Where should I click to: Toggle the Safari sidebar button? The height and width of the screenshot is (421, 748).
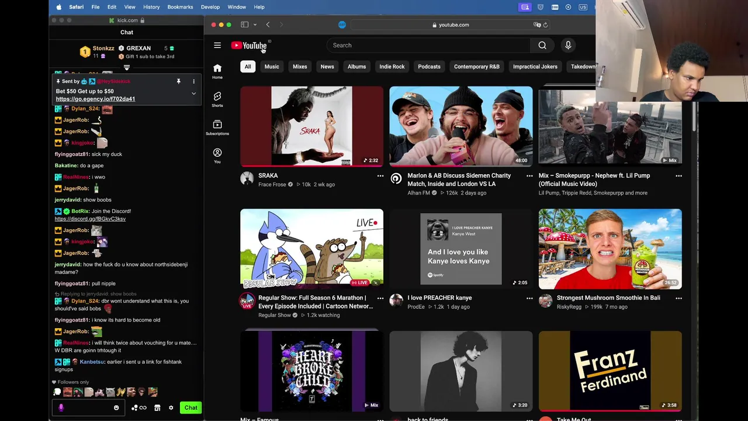(x=245, y=25)
